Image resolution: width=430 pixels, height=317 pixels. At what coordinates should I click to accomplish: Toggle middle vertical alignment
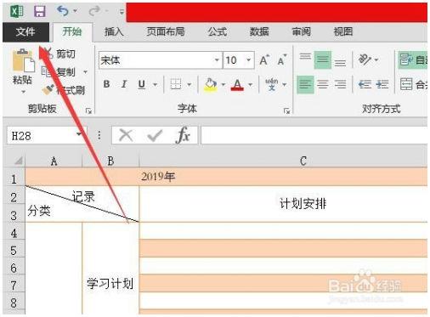tap(323, 60)
